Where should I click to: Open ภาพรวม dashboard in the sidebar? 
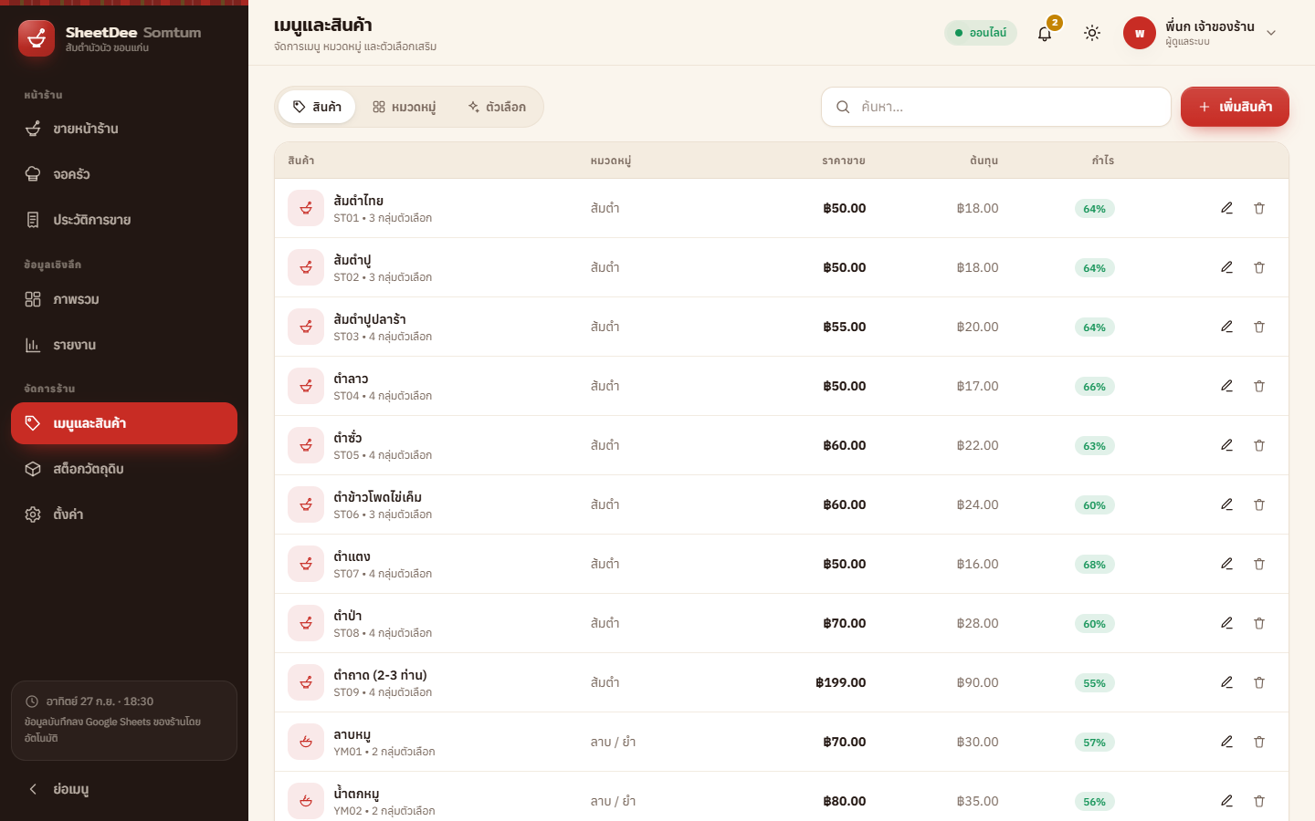click(124, 299)
